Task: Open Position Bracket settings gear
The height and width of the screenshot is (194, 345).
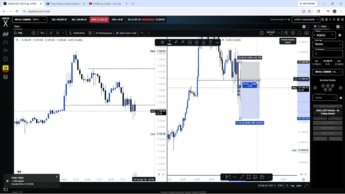Action: (x=341, y=98)
